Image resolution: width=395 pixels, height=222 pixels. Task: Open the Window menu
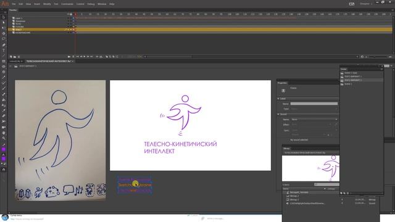[x=102, y=4]
